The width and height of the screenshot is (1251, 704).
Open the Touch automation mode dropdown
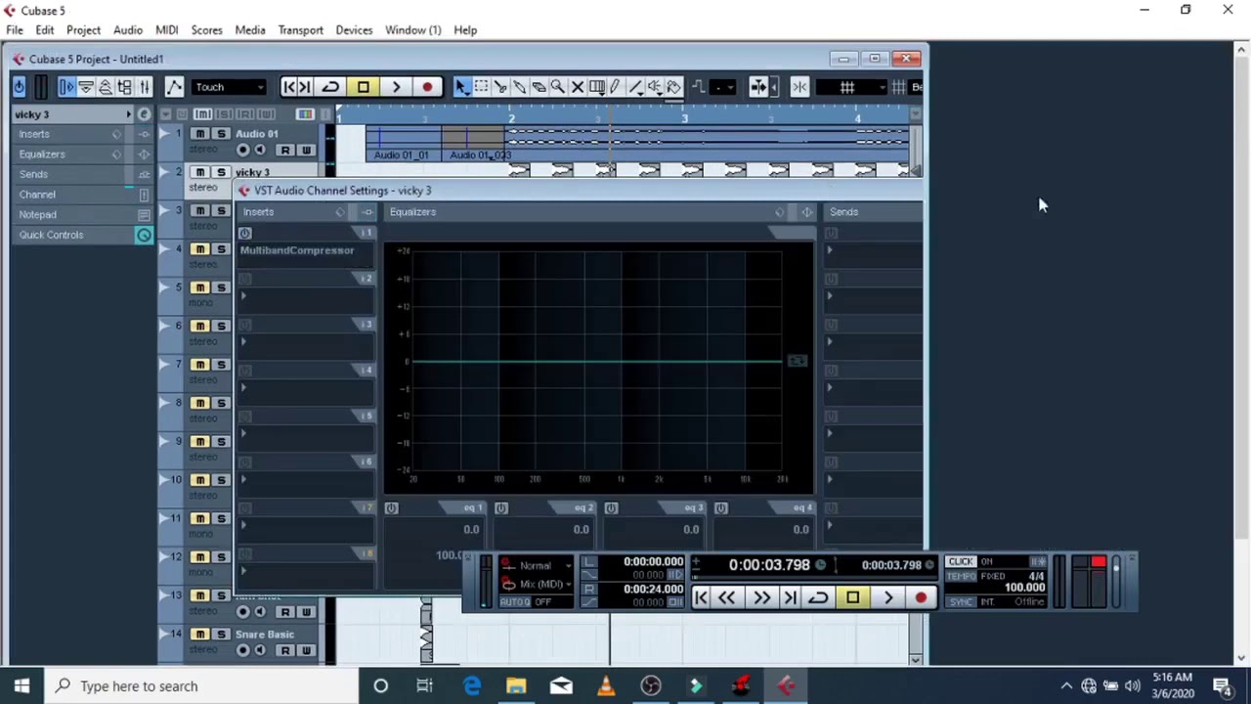pyautogui.click(x=229, y=87)
